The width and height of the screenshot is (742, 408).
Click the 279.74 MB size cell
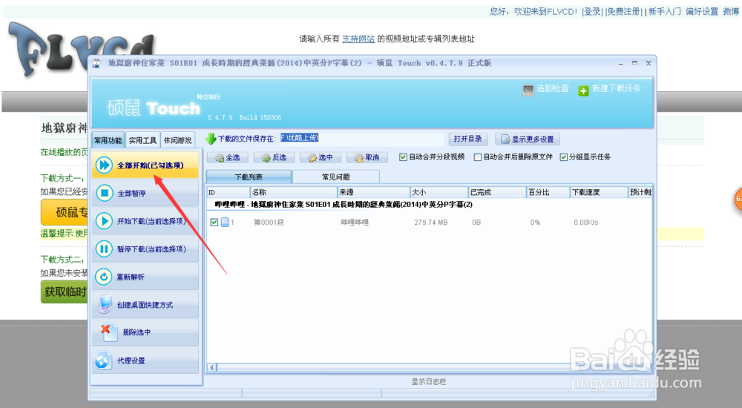(430, 223)
